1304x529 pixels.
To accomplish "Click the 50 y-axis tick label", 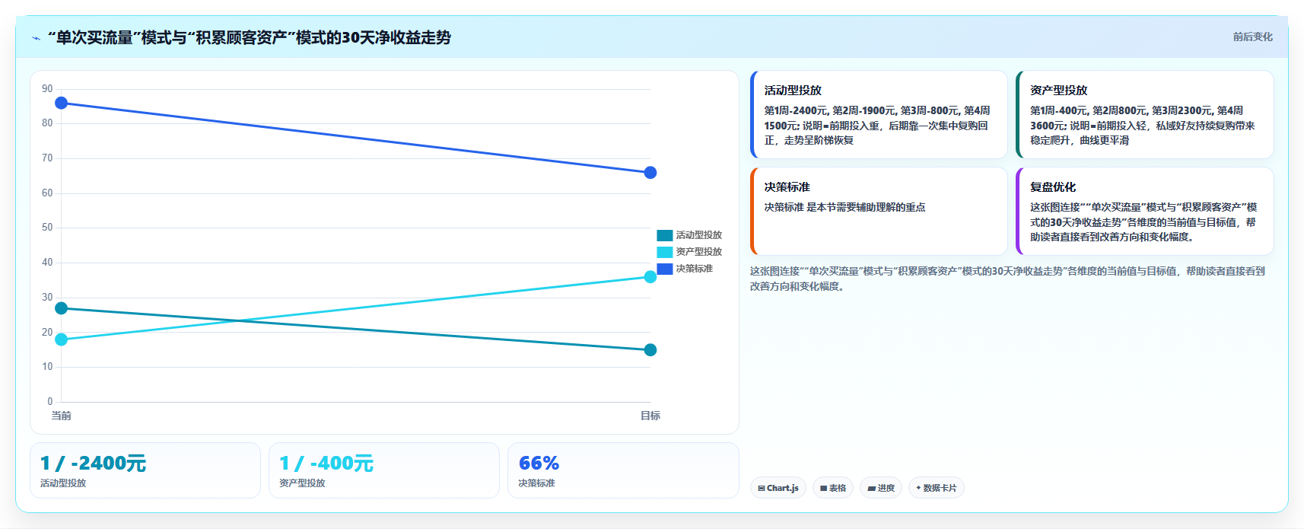I will tap(47, 228).
